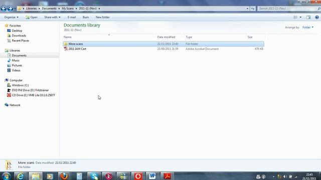
Task: Open the address bar history dropdown
Action: tap(247, 8)
